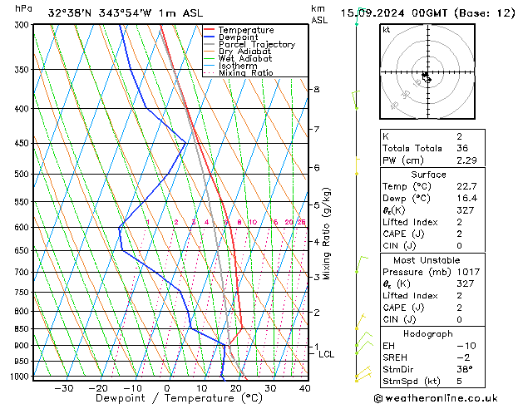The width and height of the screenshot is (523, 404).
Task: Click the green wind barb at 700 hPa
Action: tap(361, 264)
